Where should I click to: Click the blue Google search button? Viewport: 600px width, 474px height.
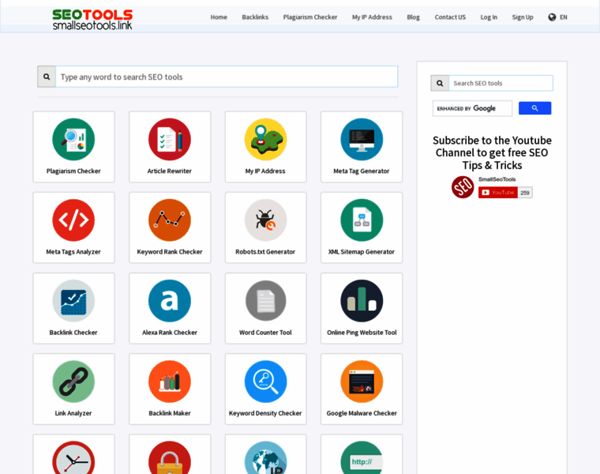534,108
